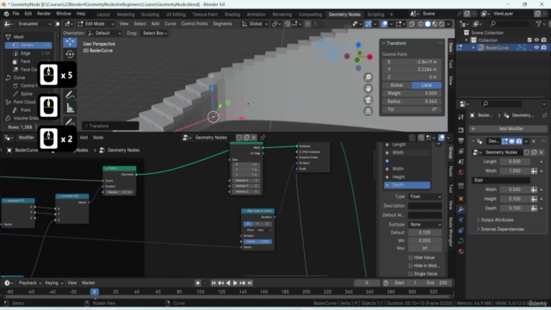Image resolution: width=551 pixels, height=310 pixels.
Task: Expand Internal Dependencies panel
Action: pos(502,229)
